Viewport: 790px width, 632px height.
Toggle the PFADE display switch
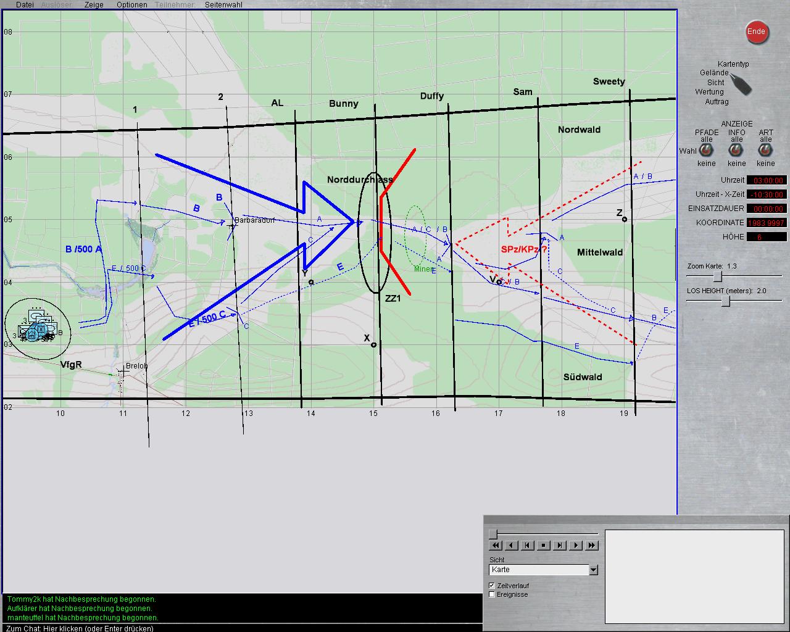click(x=706, y=151)
